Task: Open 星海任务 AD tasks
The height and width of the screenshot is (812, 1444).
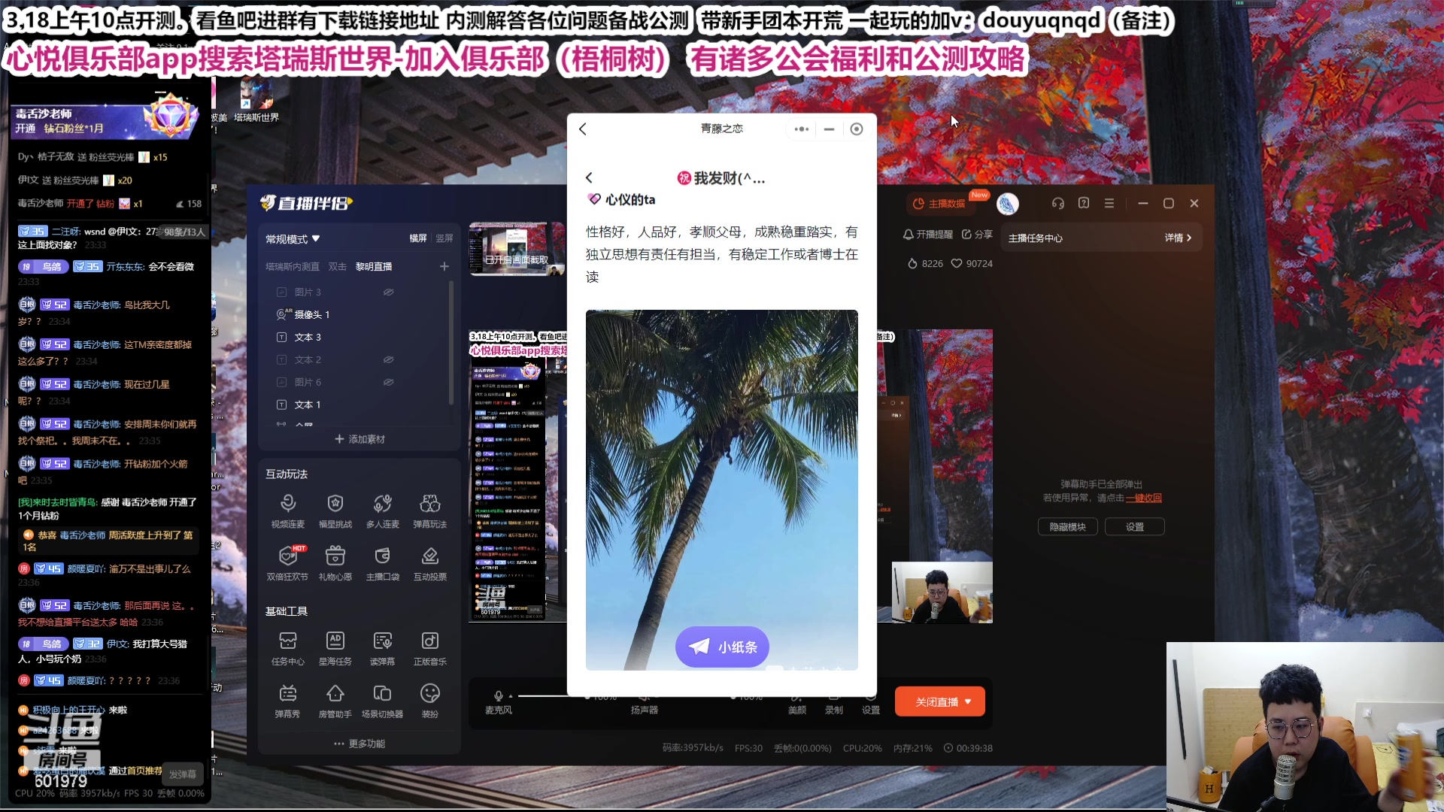Action: coord(335,648)
